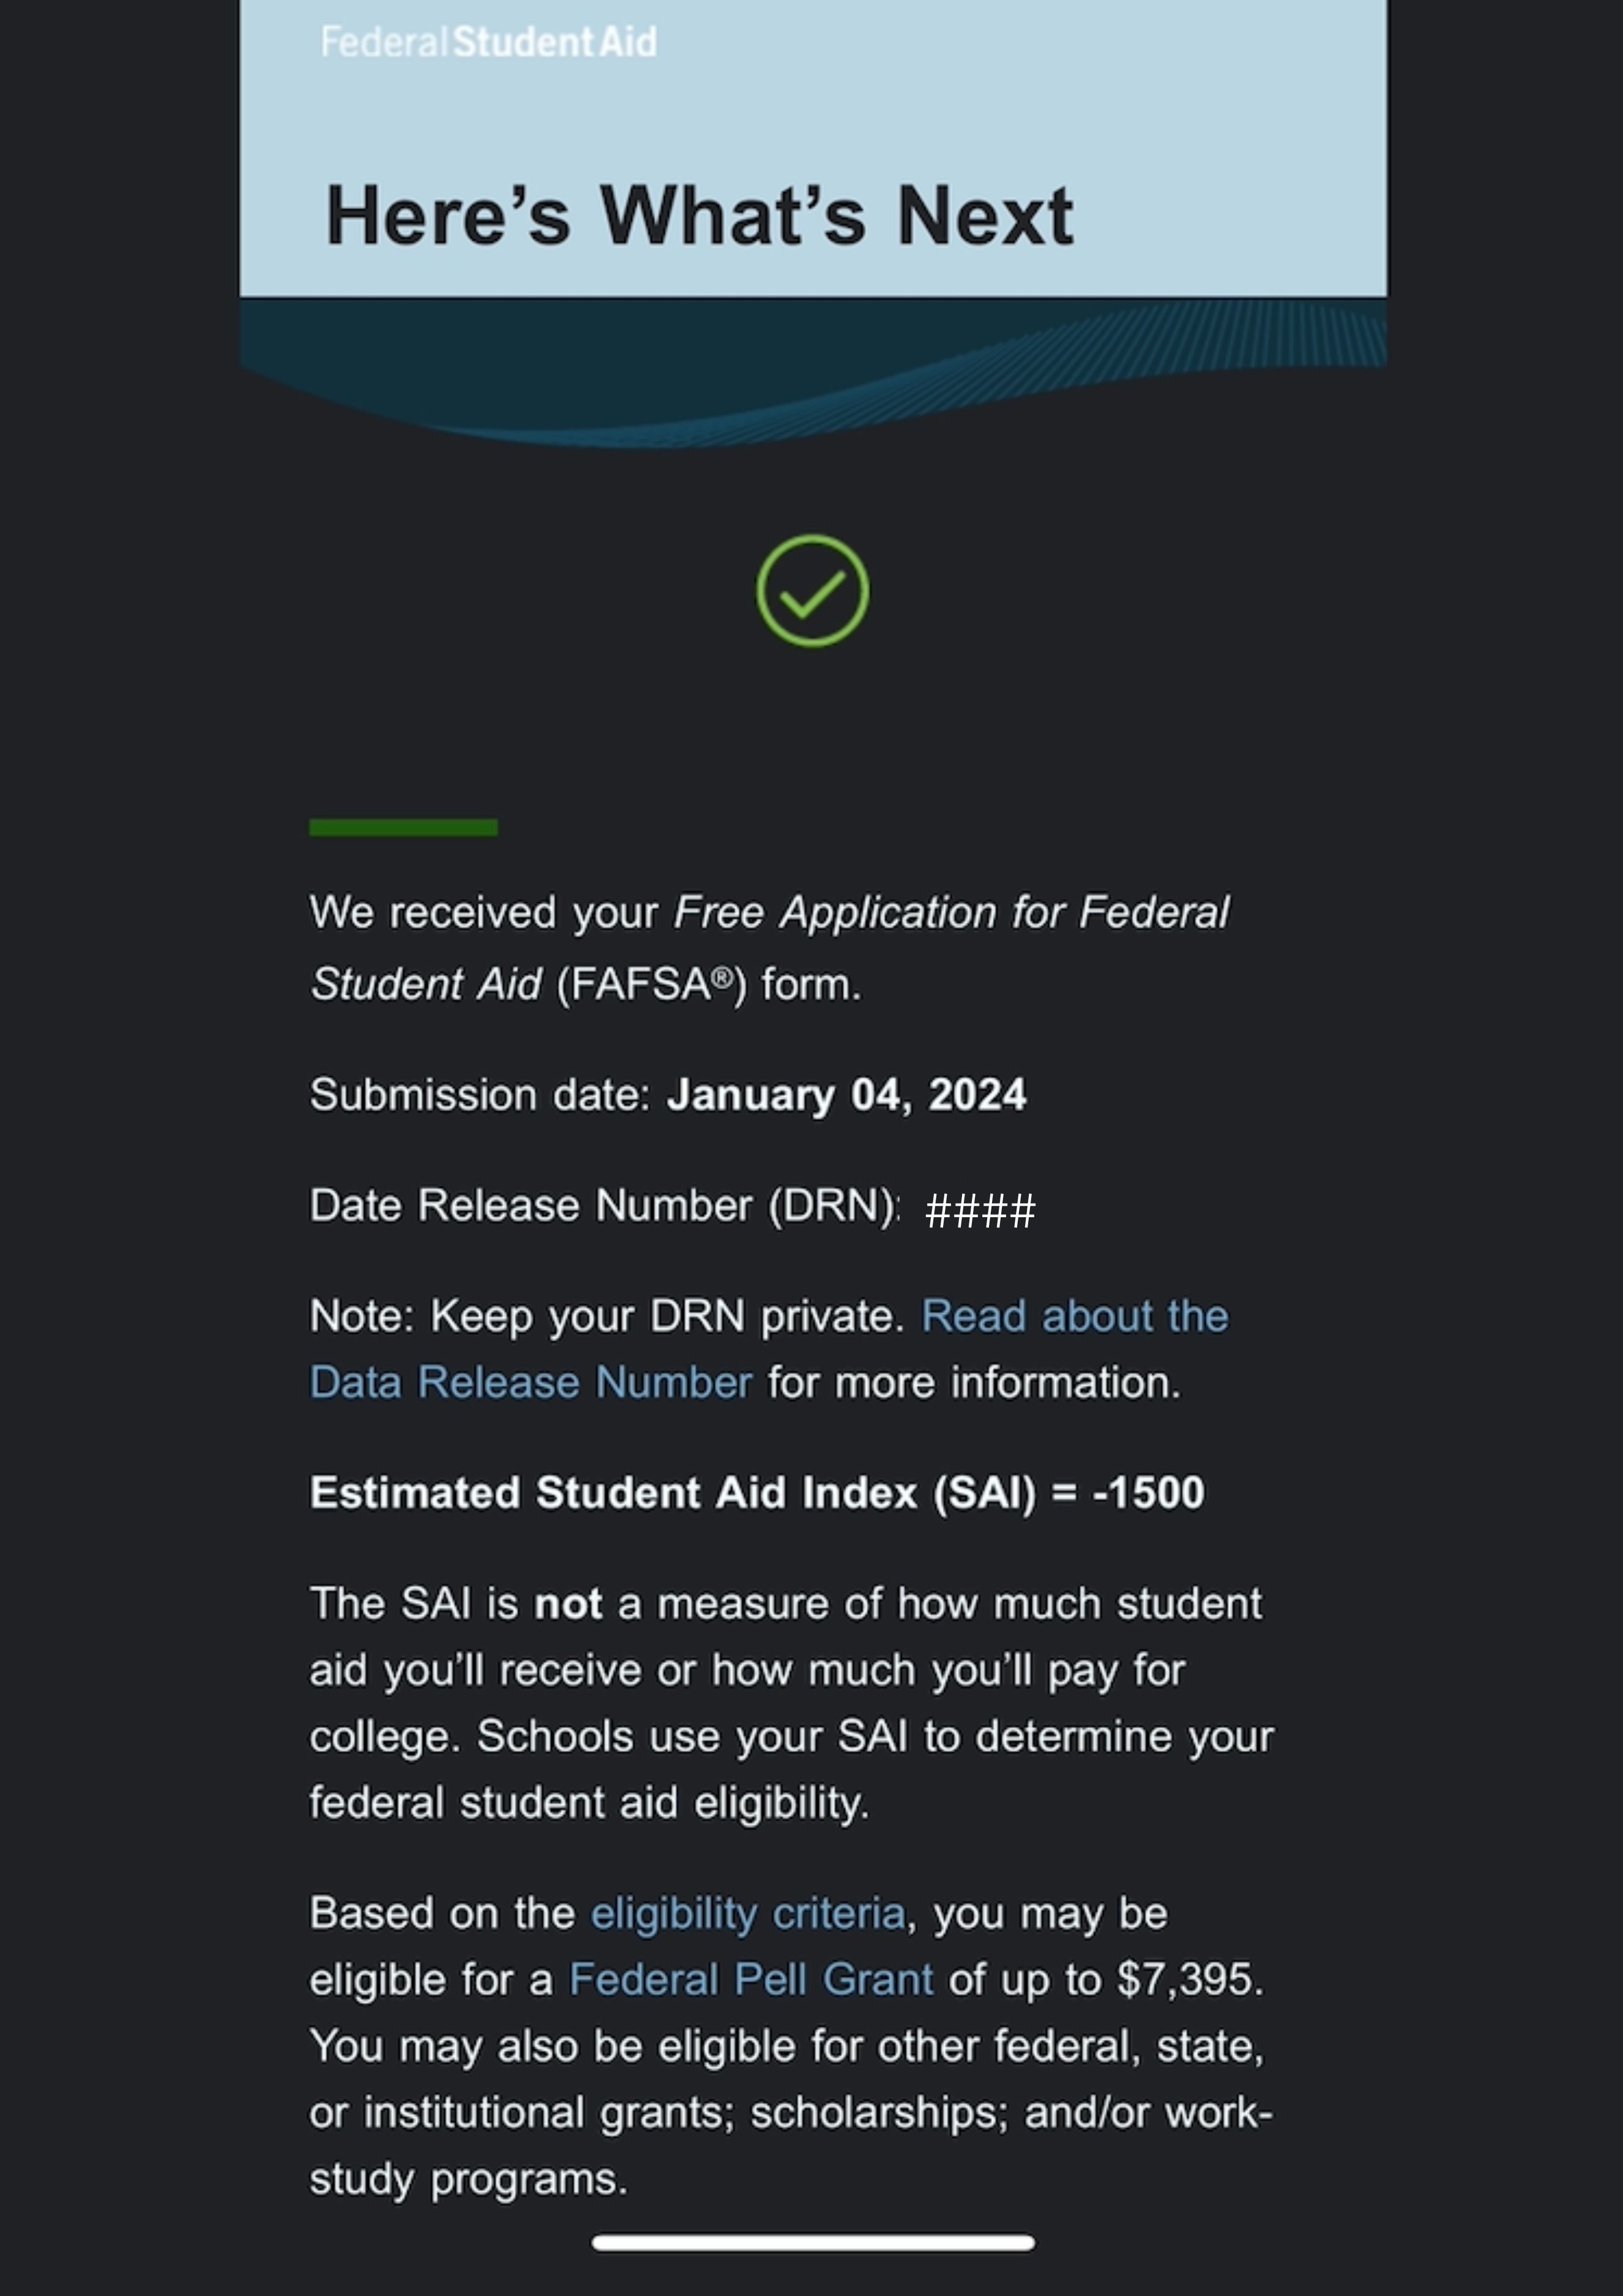Click the Federal Student Aid logo
Image resolution: width=1623 pixels, height=2296 pixels.
[x=489, y=43]
